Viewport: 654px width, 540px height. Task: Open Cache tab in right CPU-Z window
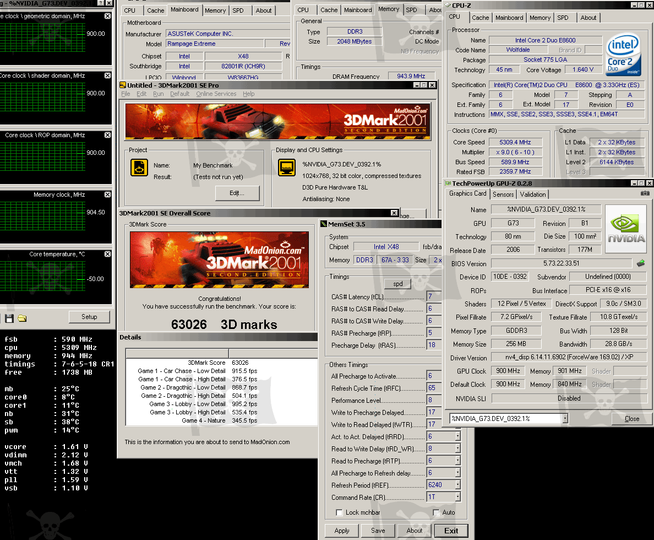tap(480, 18)
